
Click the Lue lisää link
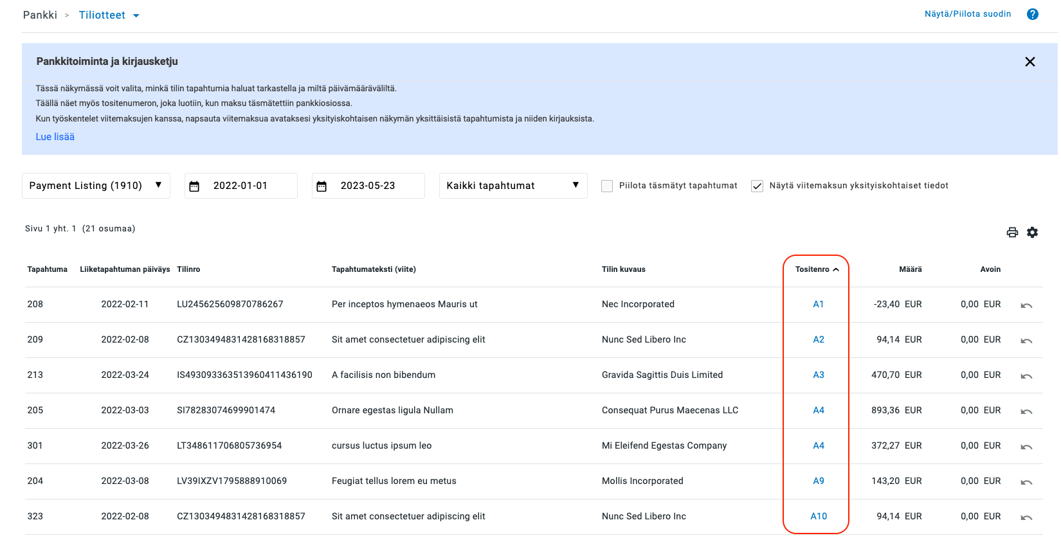click(x=55, y=137)
